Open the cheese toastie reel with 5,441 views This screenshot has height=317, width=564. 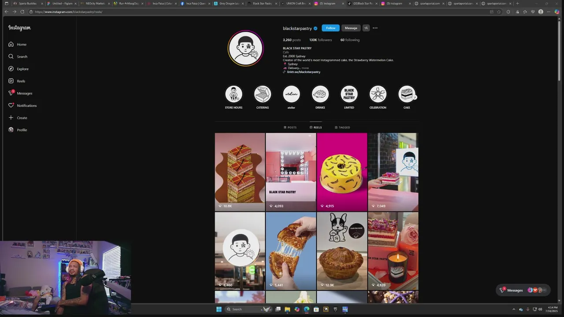click(291, 251)
